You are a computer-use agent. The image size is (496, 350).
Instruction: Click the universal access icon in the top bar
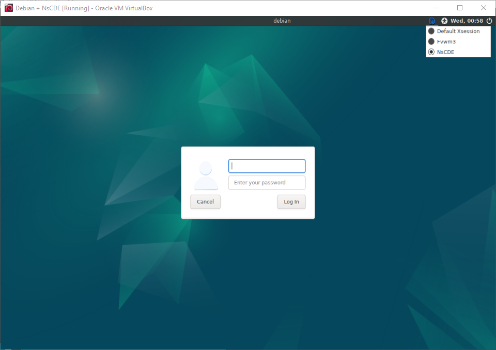444,21
